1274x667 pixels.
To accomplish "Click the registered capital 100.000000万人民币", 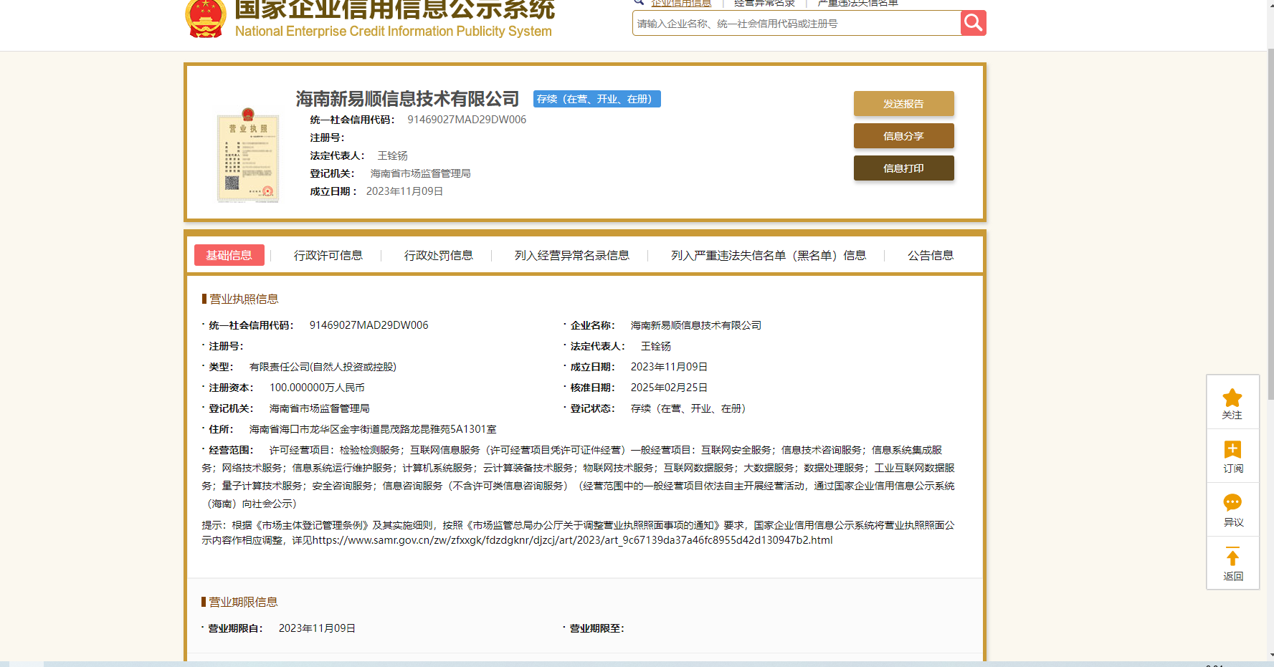I will tap(317, 388).
